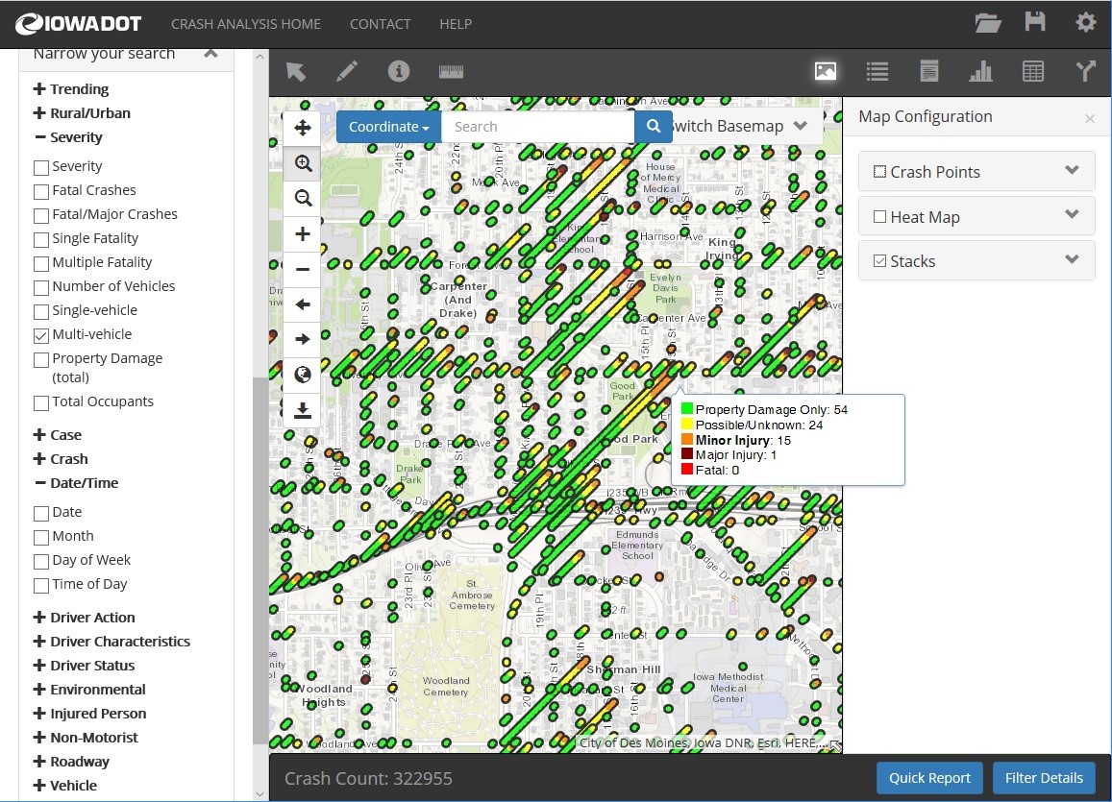Click the globe full extent button
The image size is (1112, 802).
tap(303, 375)
